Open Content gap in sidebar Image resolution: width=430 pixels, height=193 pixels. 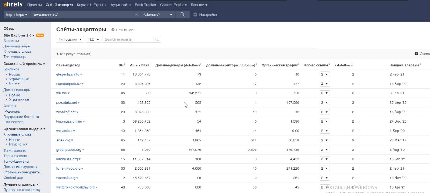click(x=13, y=178)
